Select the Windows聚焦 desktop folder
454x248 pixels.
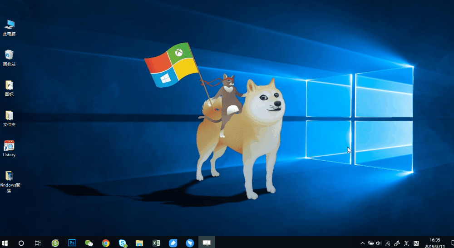[x=9, y=182]
